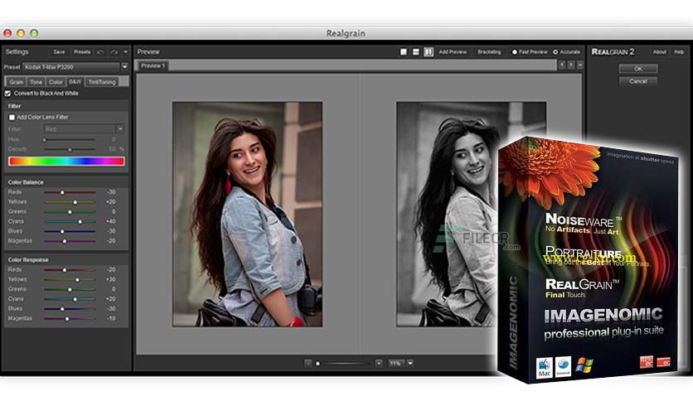
Task: Undo the last settings change
Action: (x=100, y=52)
